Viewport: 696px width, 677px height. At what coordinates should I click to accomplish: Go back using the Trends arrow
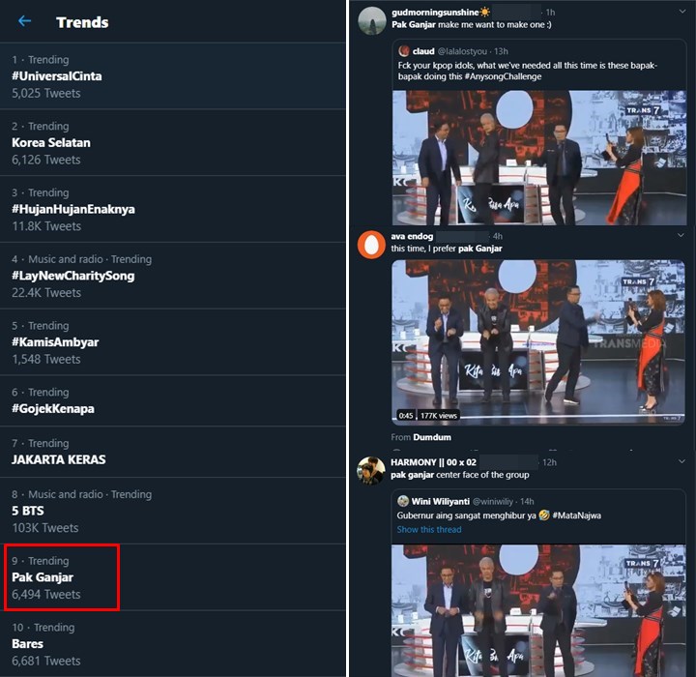25,21
